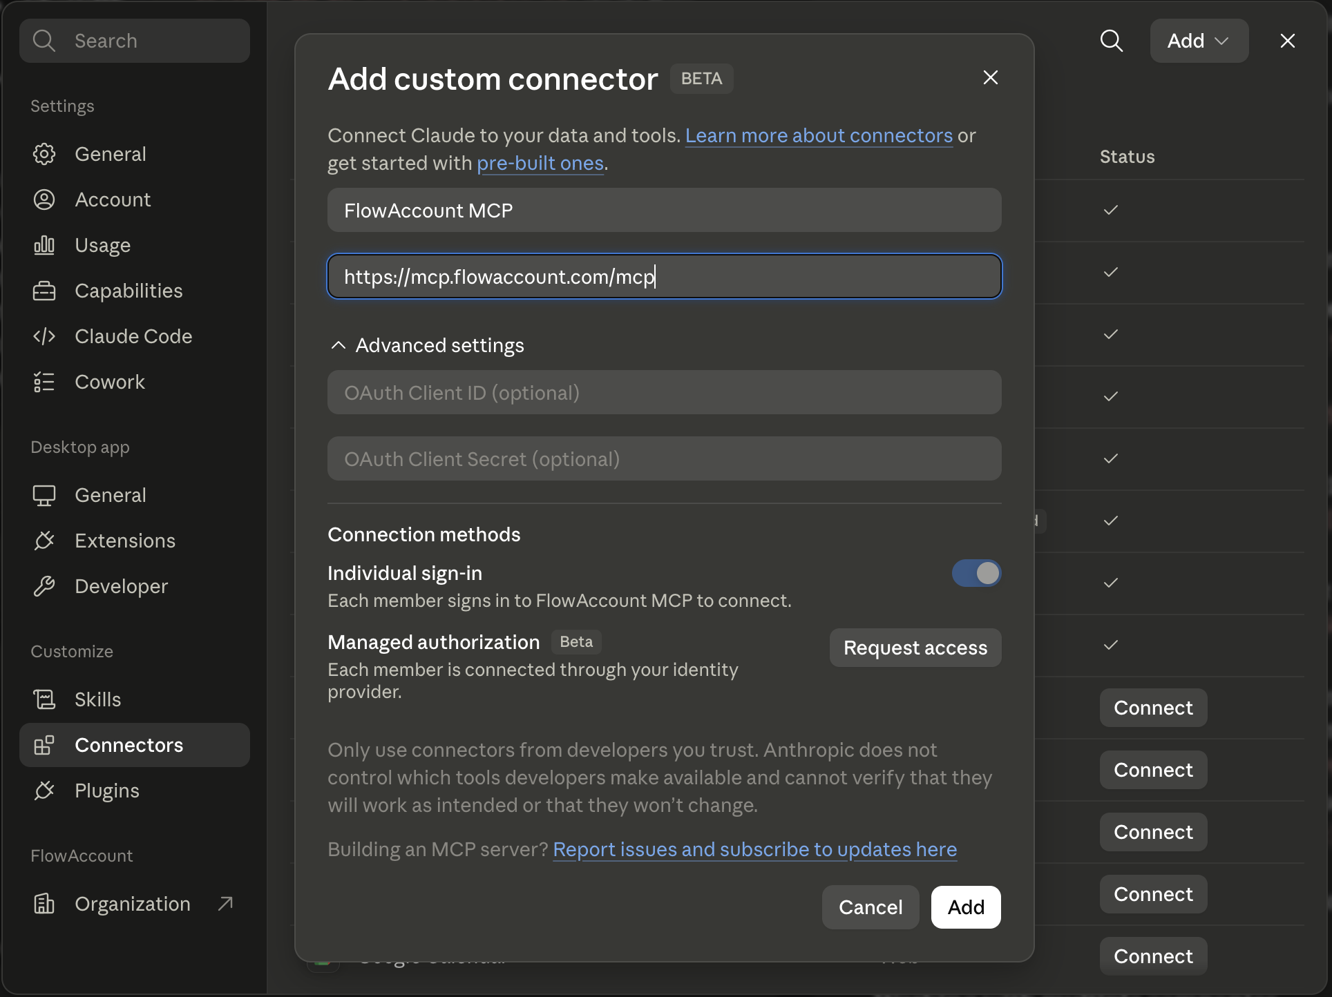Viewport: 1332px width, 997px height.
Task: Open the Learn more about connectors link
Action: pyautogui.click(x=819, y=135)
